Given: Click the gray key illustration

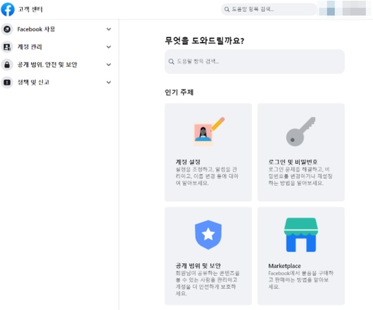Looking at the screenshot, I should coord(301,132).
